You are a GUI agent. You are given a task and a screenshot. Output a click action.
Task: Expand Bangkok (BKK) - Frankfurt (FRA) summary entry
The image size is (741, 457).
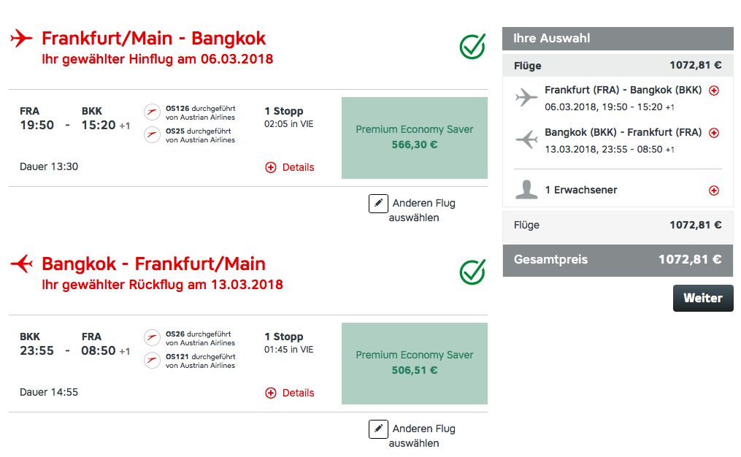(714, 133)
